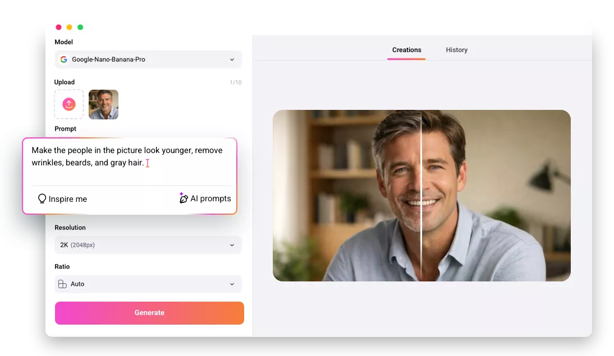Open the Resolution dropdown arrow
The image size is (614, 356).
point(232,245)
